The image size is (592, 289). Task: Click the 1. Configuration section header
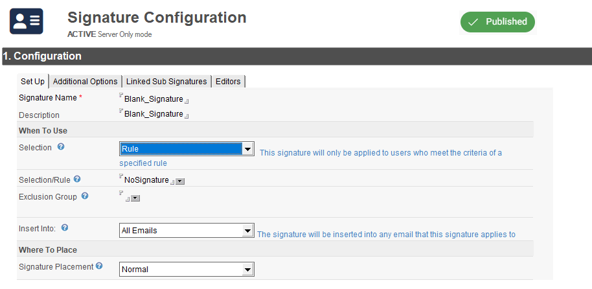tap(41, 56)
